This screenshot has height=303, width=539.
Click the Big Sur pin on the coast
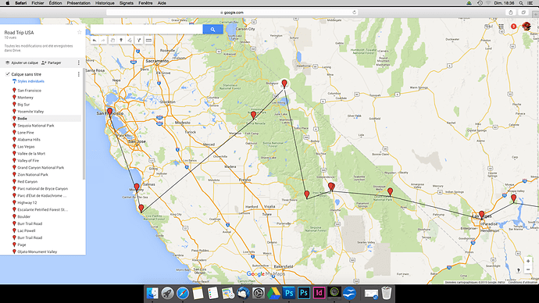coord(141,209)
